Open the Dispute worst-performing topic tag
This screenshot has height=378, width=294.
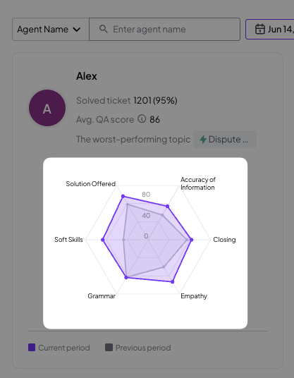click(x=225, y=140)
